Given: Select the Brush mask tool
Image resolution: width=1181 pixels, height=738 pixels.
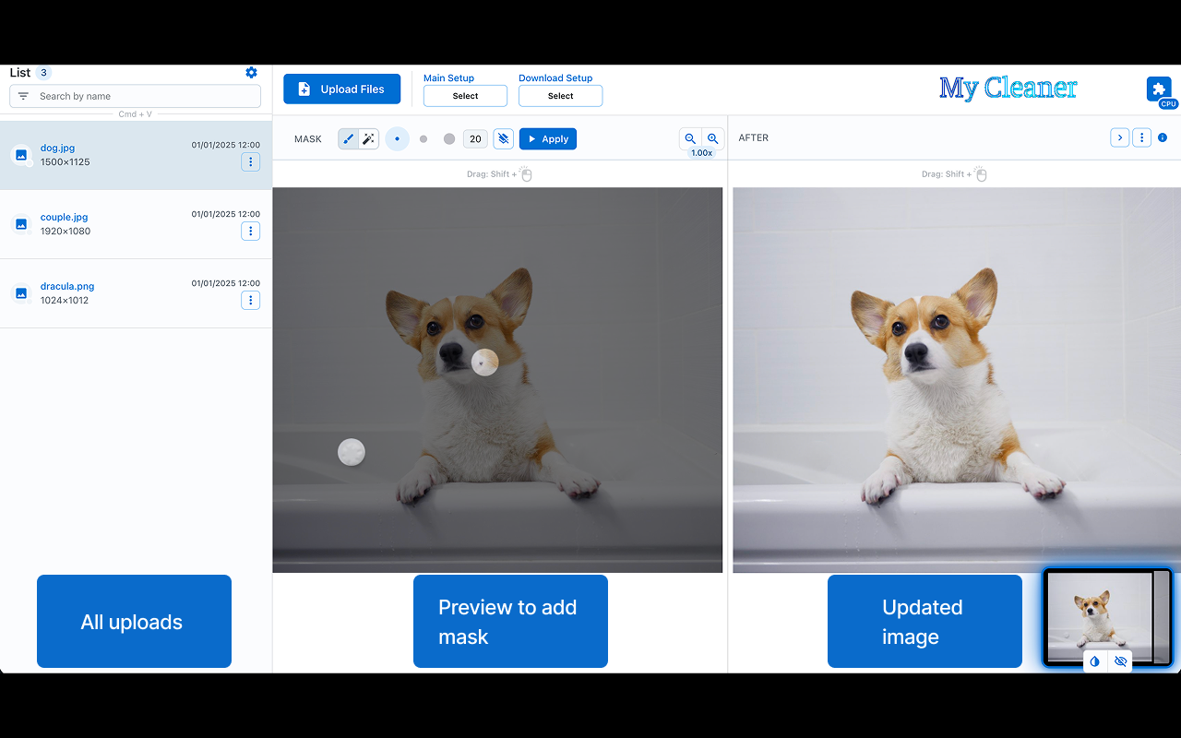Looking at the screenshot, I should 348,137.
